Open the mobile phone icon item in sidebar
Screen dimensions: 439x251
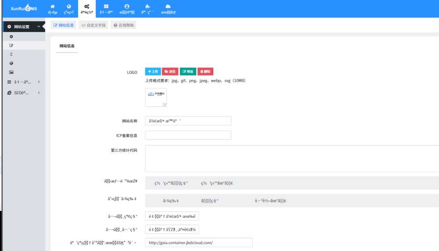click(11, 55)
